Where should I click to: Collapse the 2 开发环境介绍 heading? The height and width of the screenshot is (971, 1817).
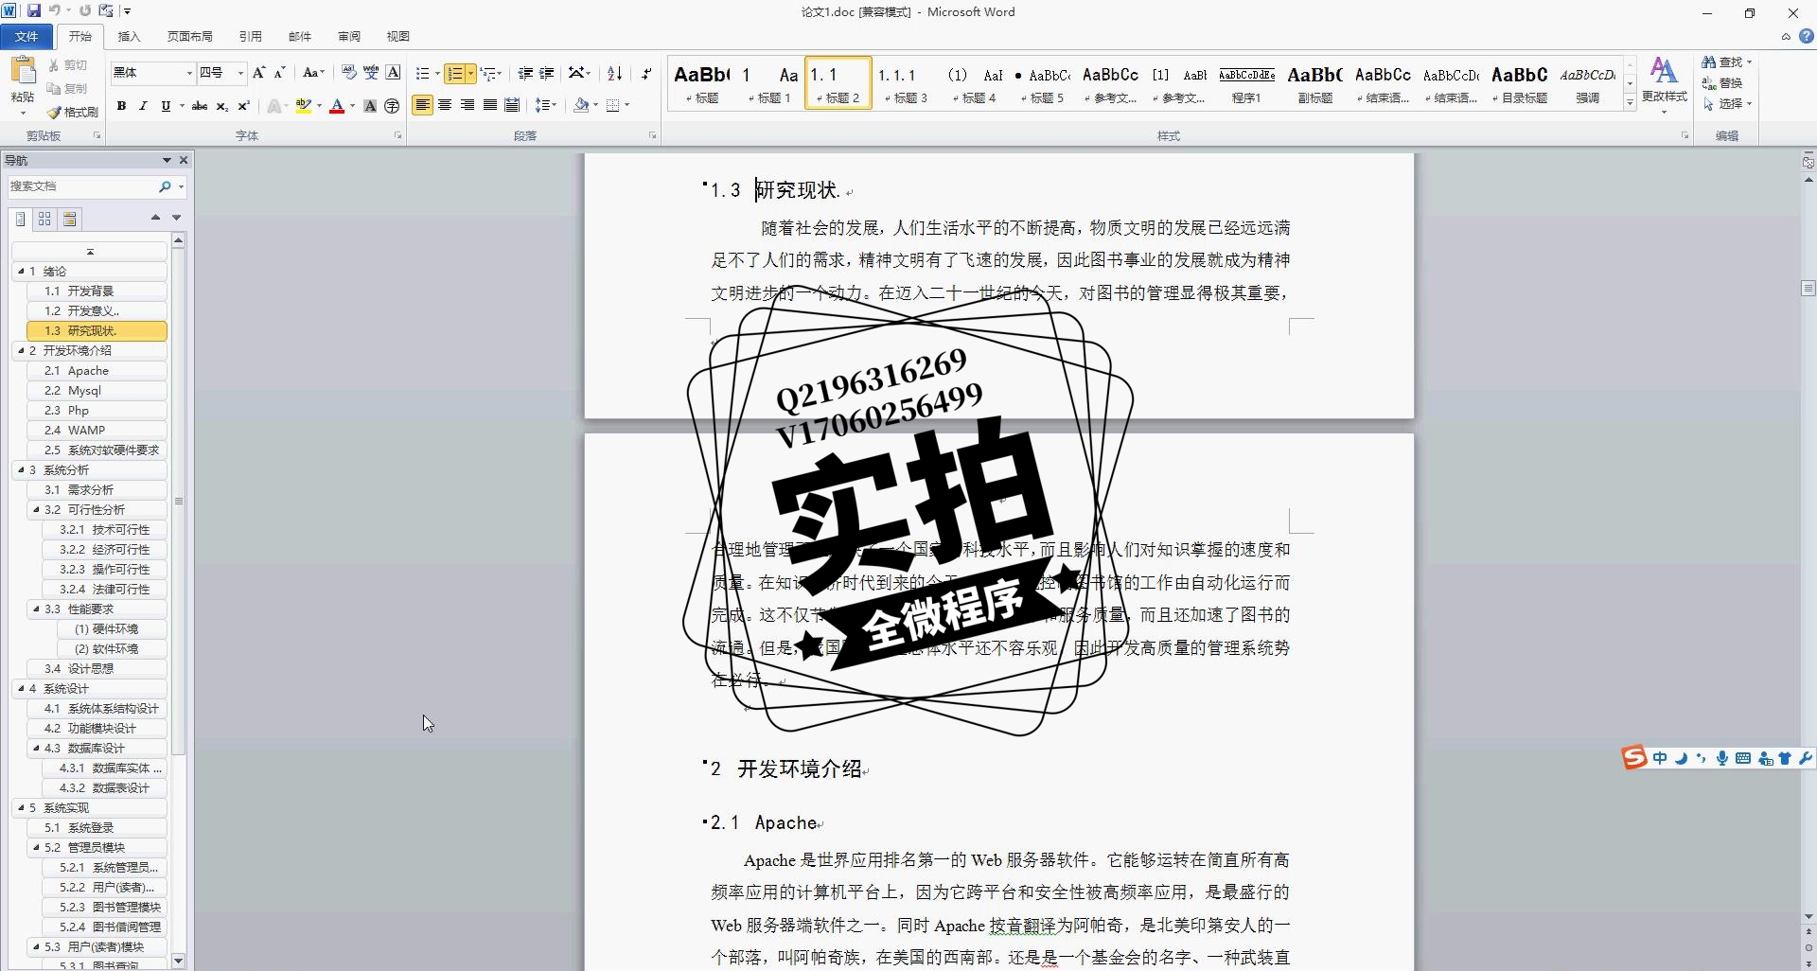point(21,350)
